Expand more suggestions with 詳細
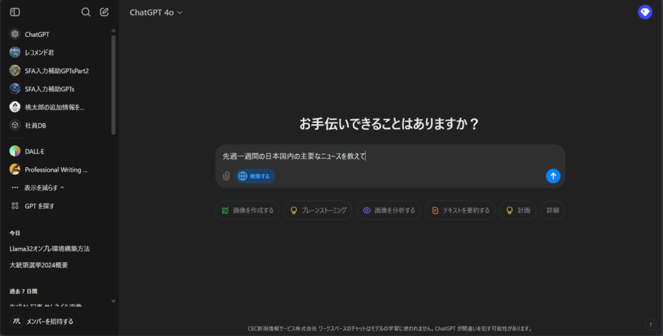This screenshot has width=663, height=336. 552,210
